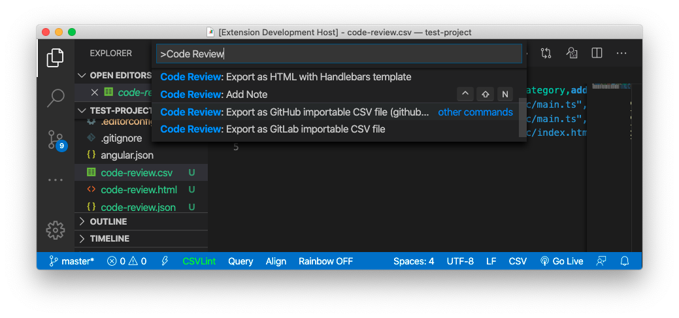679x318 pixels.
Task: Open the editor More Actions ellipsis
Action: point(621,53)
